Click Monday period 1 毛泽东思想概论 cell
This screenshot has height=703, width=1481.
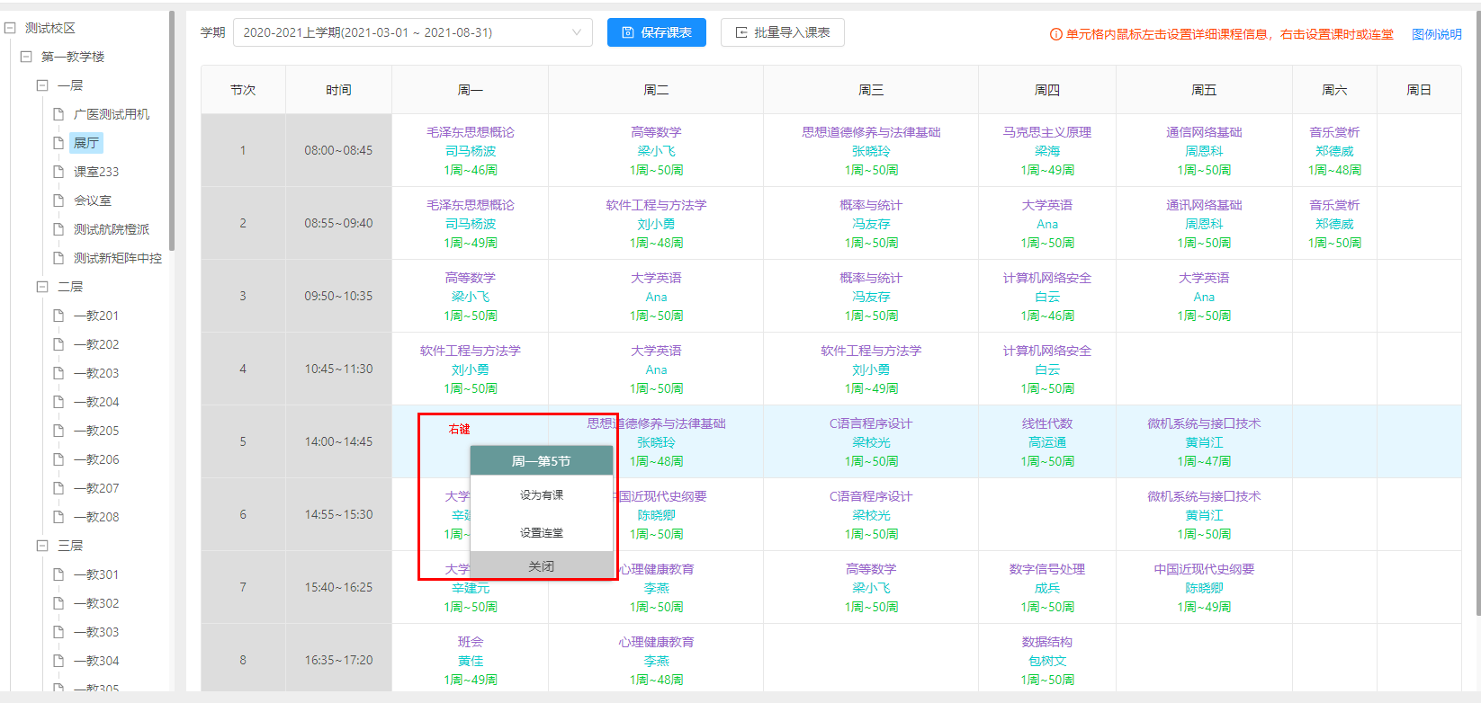pyautogui.click(x=471, y=150)
